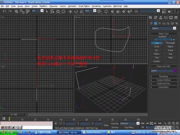Screen dimensions: 180x135
Task: Click the Mirror tool icon
Action: click(164, 11)
